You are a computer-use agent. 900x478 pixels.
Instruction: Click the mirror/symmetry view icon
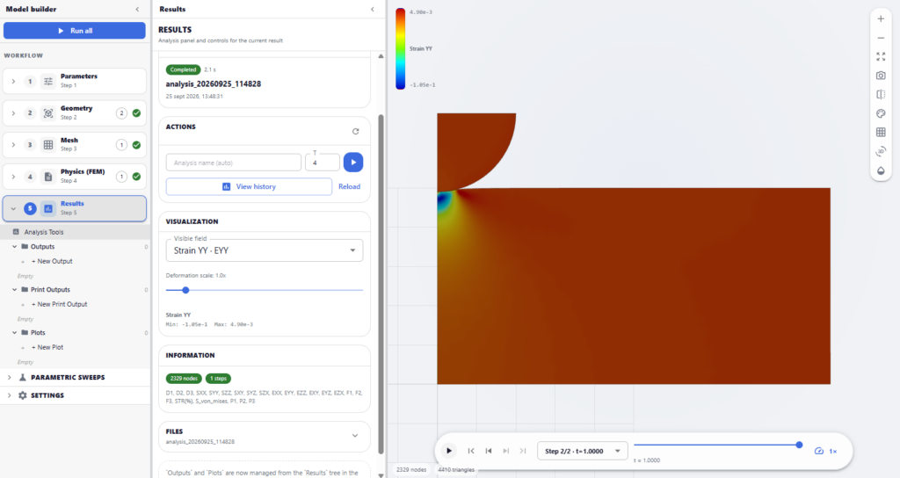(881, 95)
